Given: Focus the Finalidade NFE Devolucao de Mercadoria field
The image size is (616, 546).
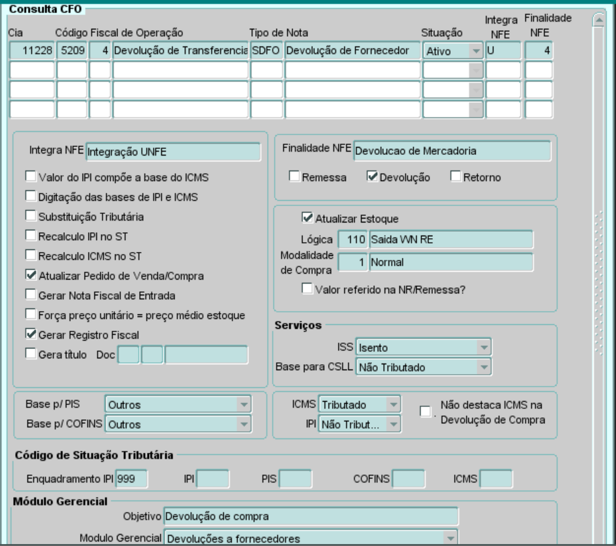Looking at the screenshot, I should 452,151.
